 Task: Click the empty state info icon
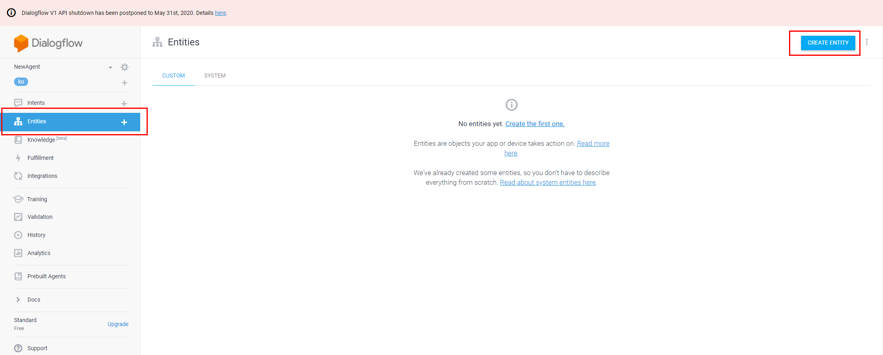click(x=512, y=105)
